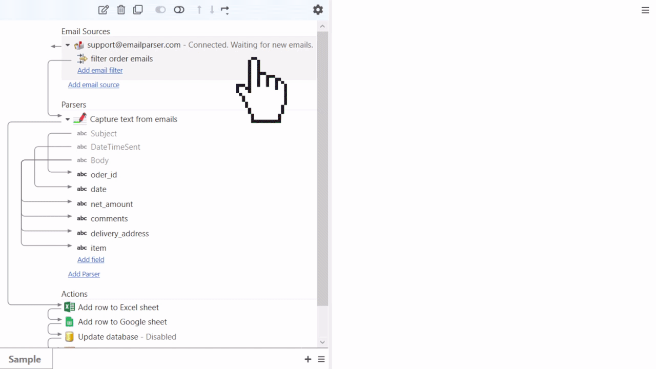Click 'Email Sources' section heading
This screenshot has height=369, width=656.
pyautogui.click(x=86, y=32)
